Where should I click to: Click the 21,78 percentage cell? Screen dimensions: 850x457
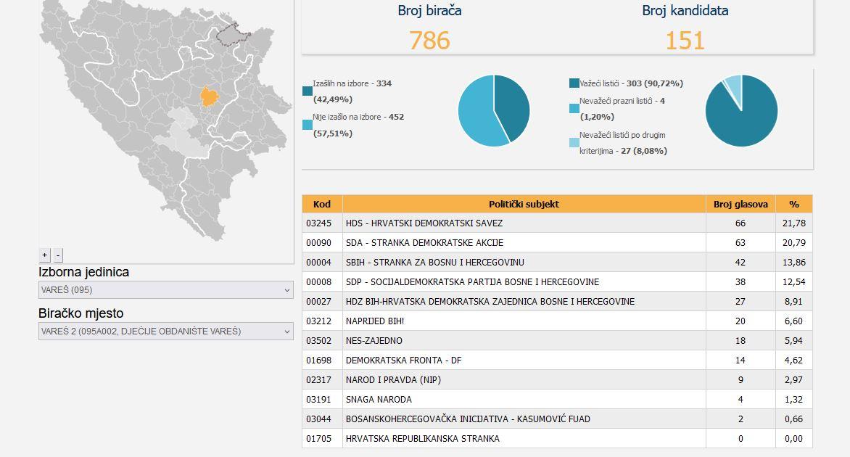click(x=794, y=223)
